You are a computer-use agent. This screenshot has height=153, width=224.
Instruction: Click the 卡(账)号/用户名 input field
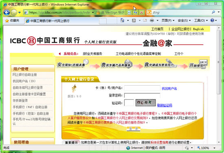pos(142,88)
